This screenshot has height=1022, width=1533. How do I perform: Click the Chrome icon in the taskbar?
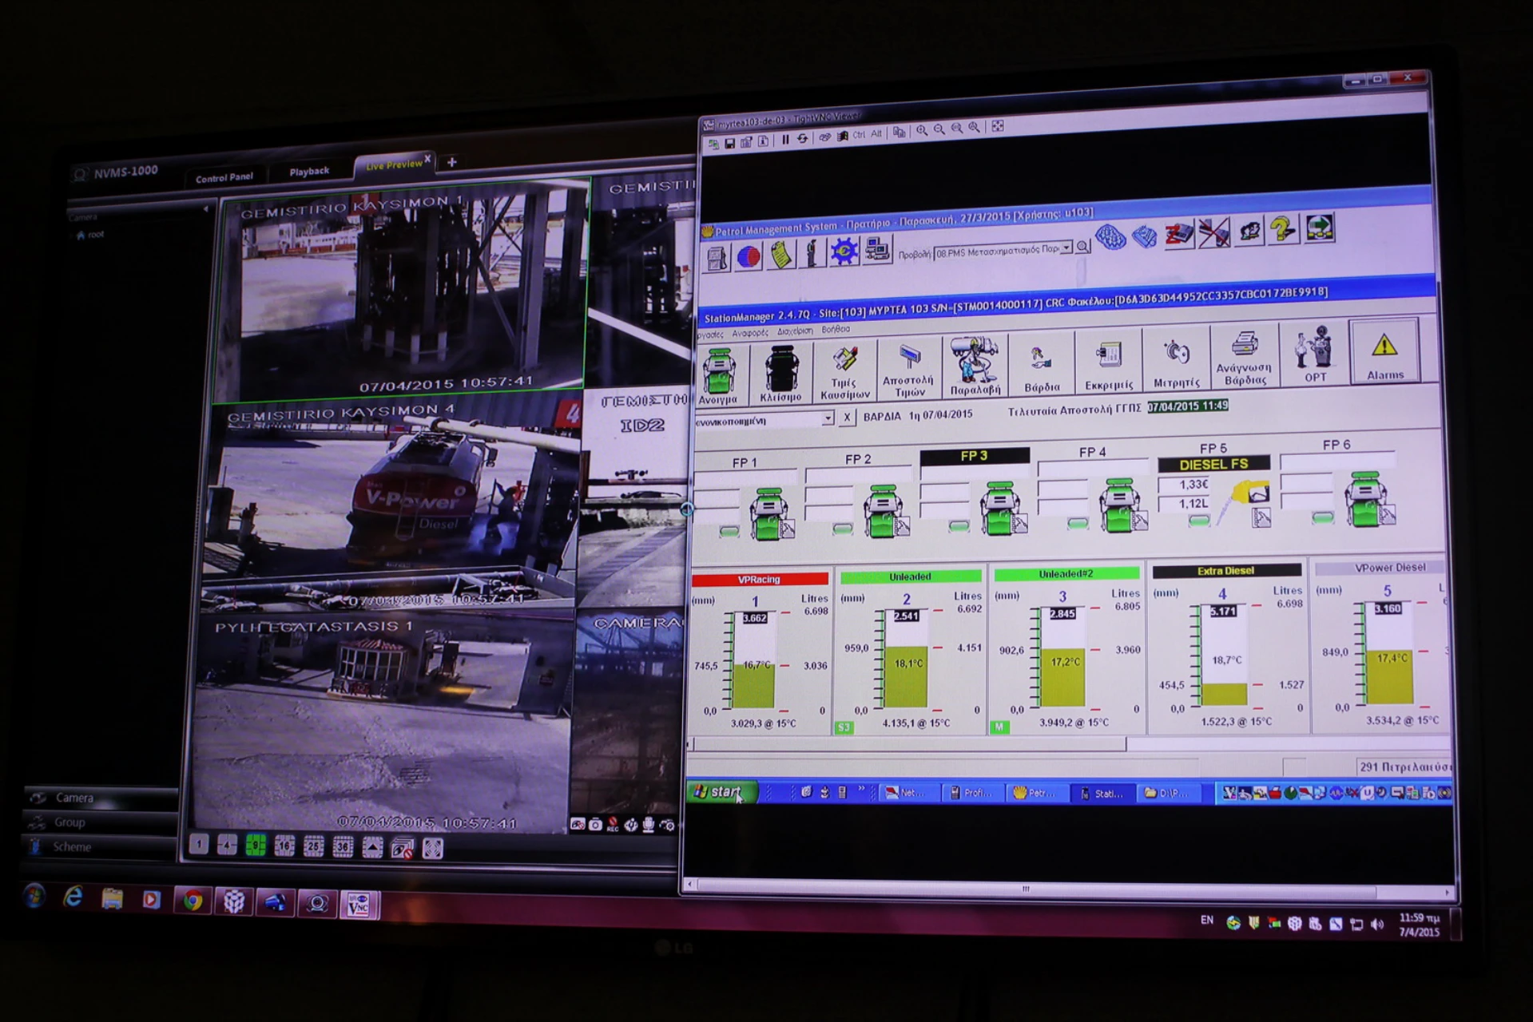pyautogui.click(x=193, y=901)
